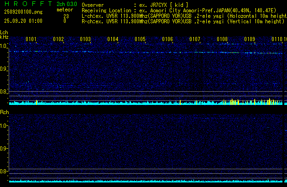
Task: Click the Lch 0.9 kHz axis label
Action: 4,69
